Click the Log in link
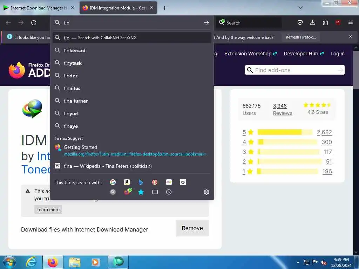Image resolution: width=359 pixels, height=269 pixels. coord(338,54)
